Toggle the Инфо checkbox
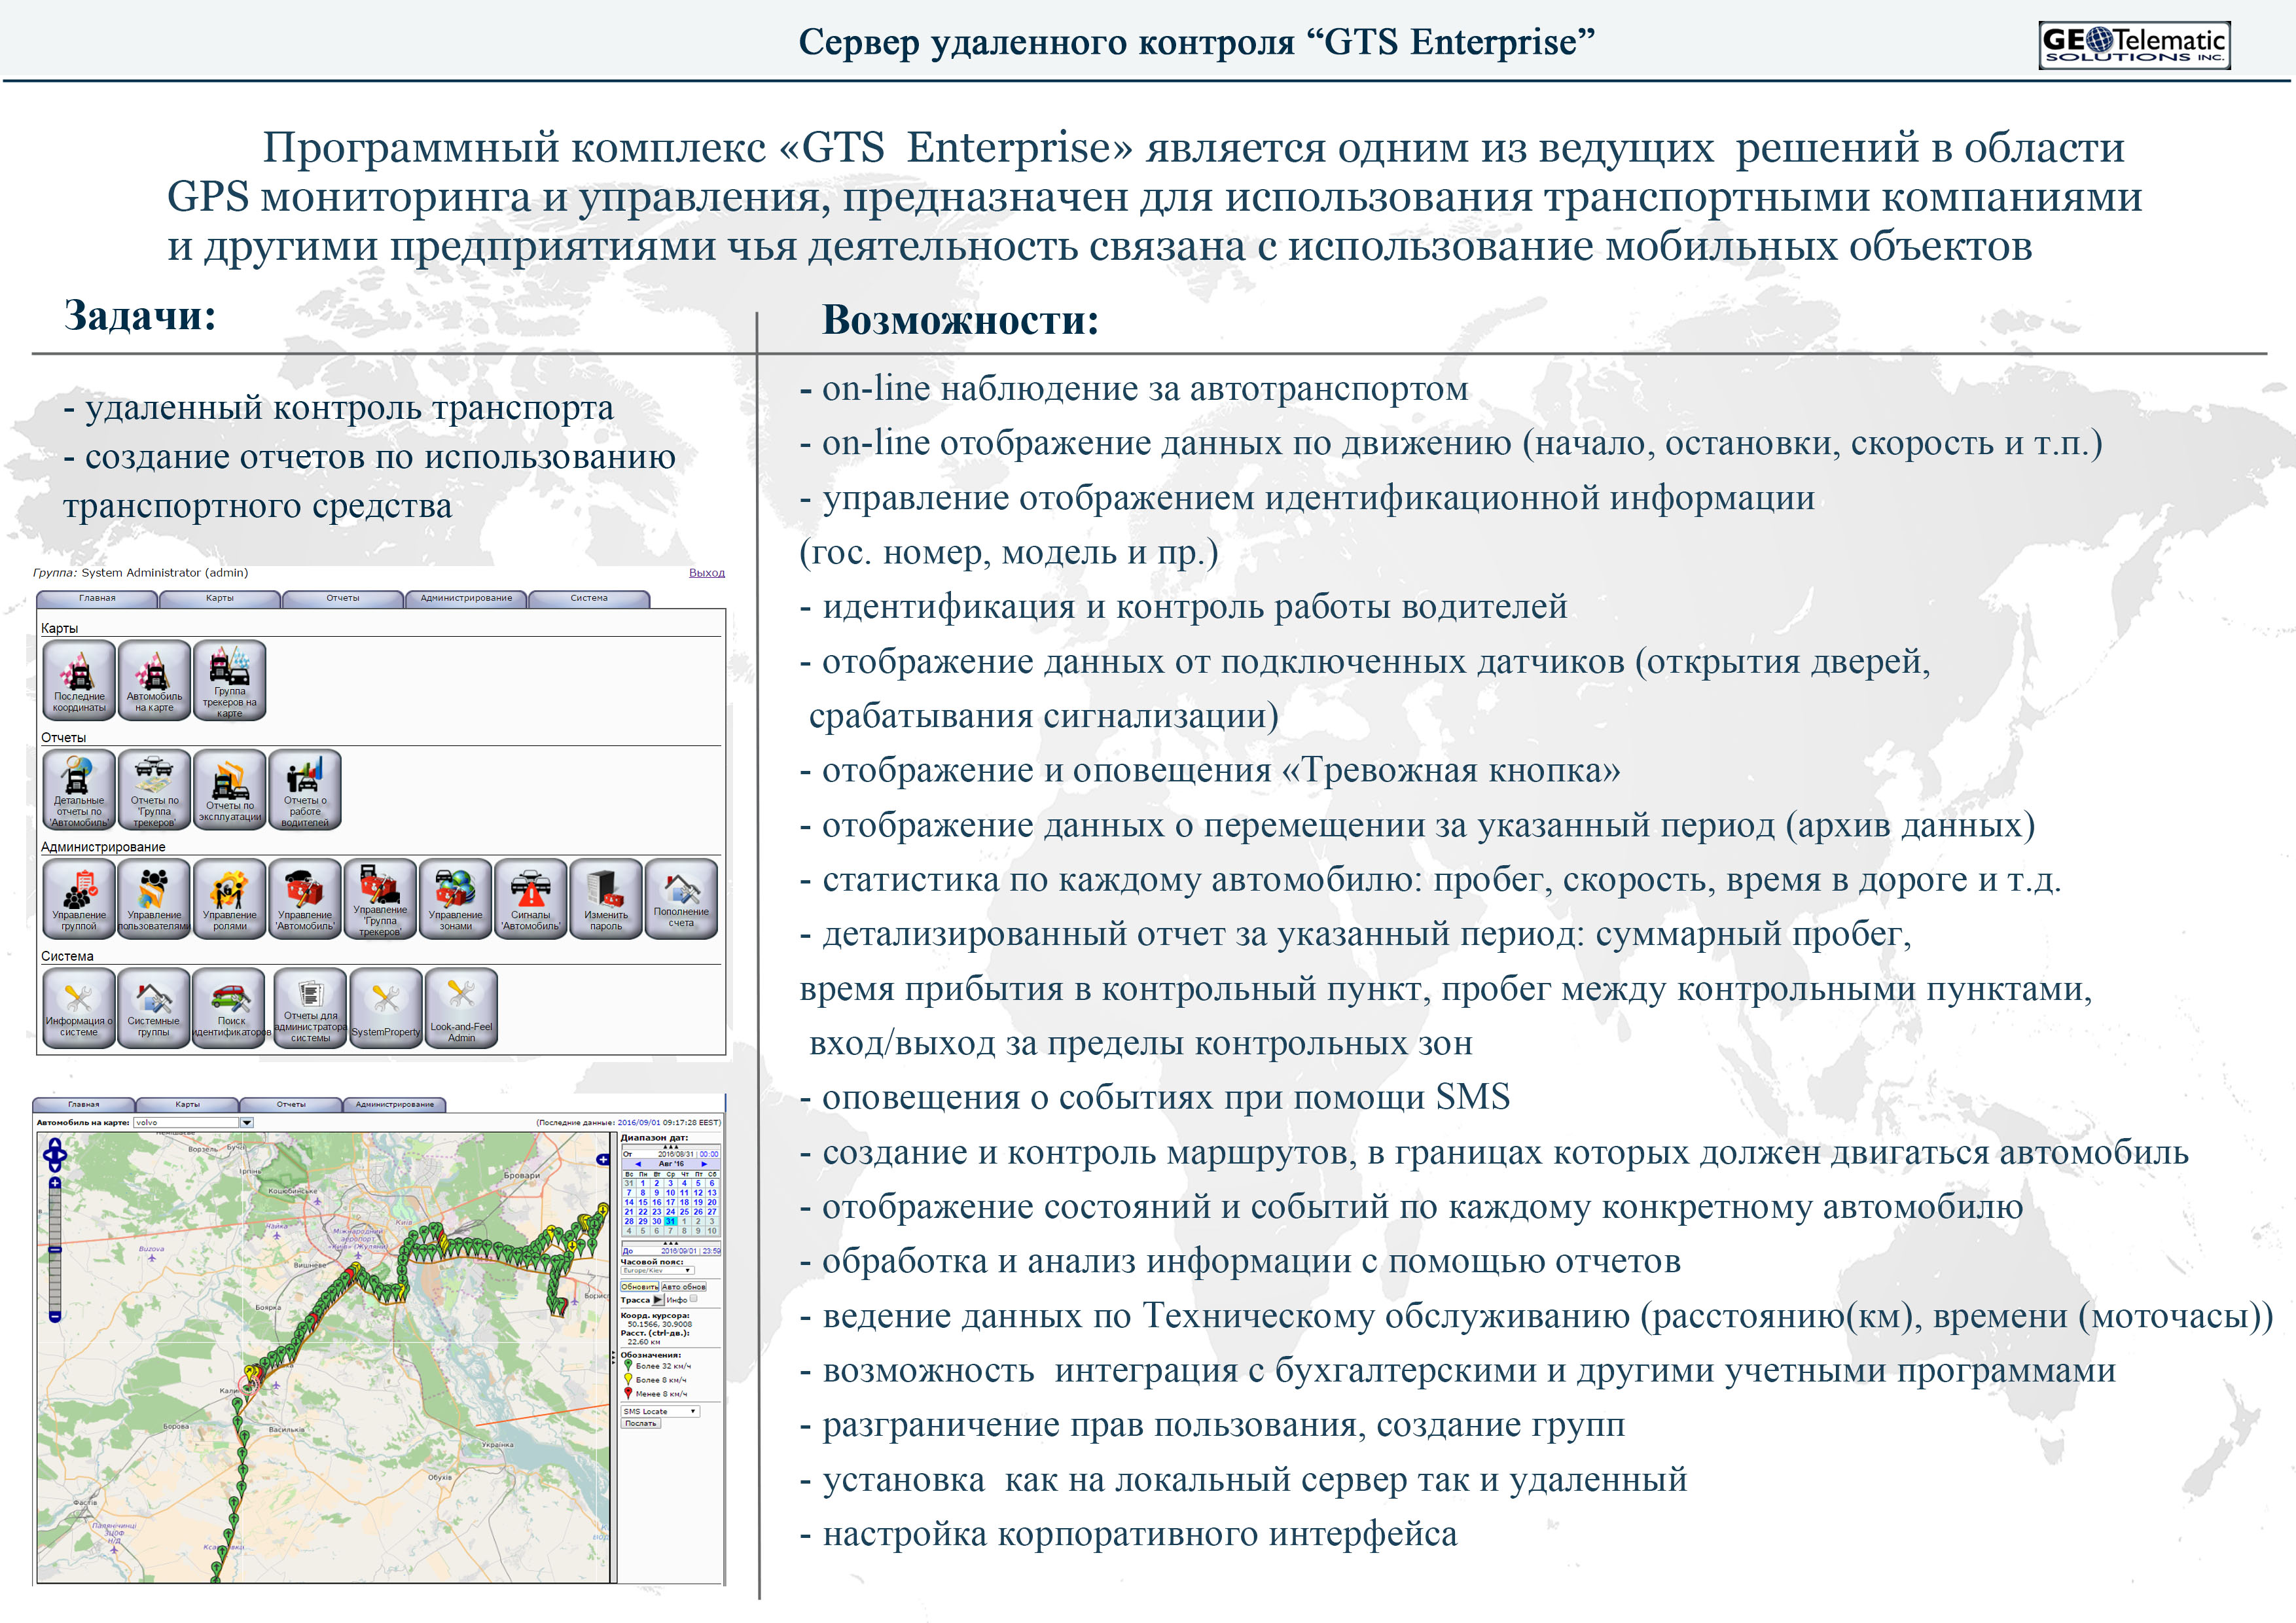The height and width of the screenshot is (1623, 2296). 693,1299
